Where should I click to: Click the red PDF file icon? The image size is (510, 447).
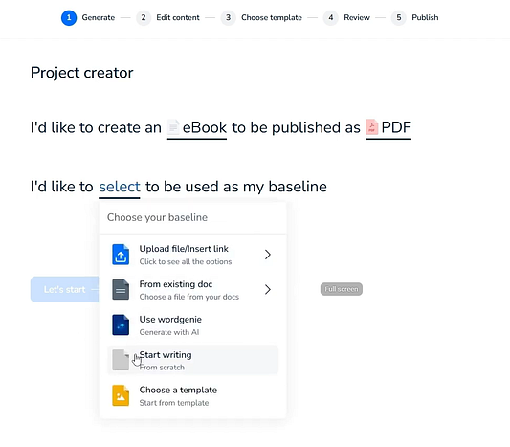tap(372, 127)
